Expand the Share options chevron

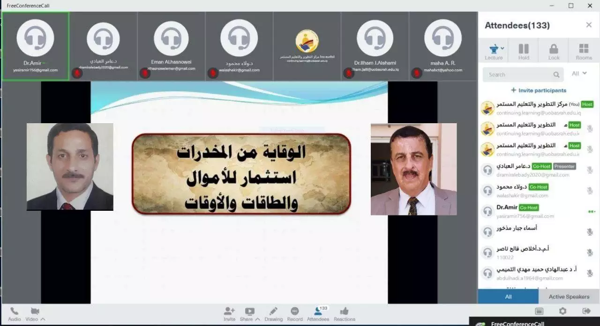pos(257,319)
